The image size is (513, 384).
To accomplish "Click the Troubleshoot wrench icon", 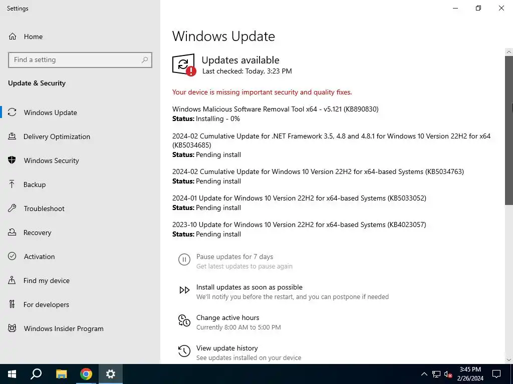I will [12, 208].
